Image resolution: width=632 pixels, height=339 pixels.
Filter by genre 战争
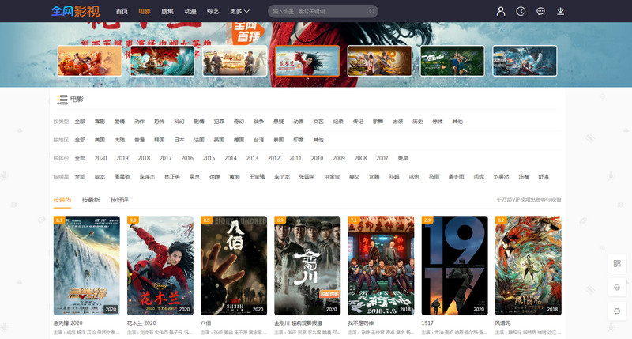click(x=258, y=122)
